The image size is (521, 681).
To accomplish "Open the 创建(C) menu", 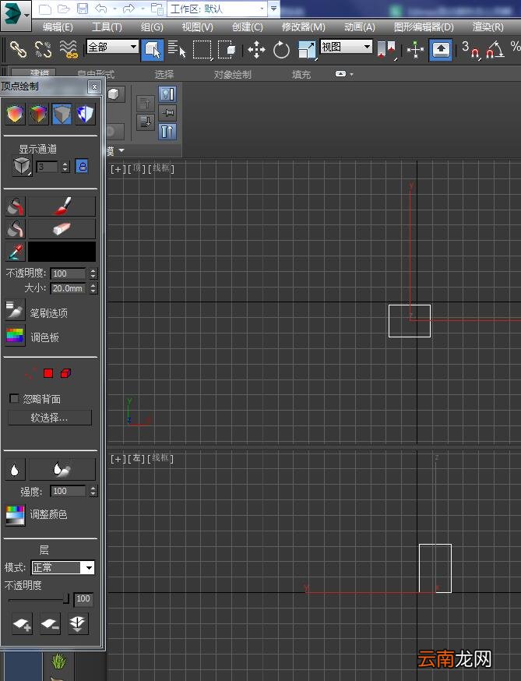I will coord(248,27).
